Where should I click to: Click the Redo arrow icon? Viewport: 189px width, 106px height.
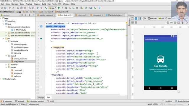13,8
